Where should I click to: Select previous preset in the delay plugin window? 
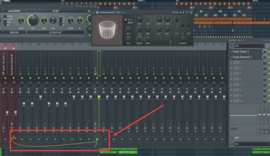(x=84, y=6)
